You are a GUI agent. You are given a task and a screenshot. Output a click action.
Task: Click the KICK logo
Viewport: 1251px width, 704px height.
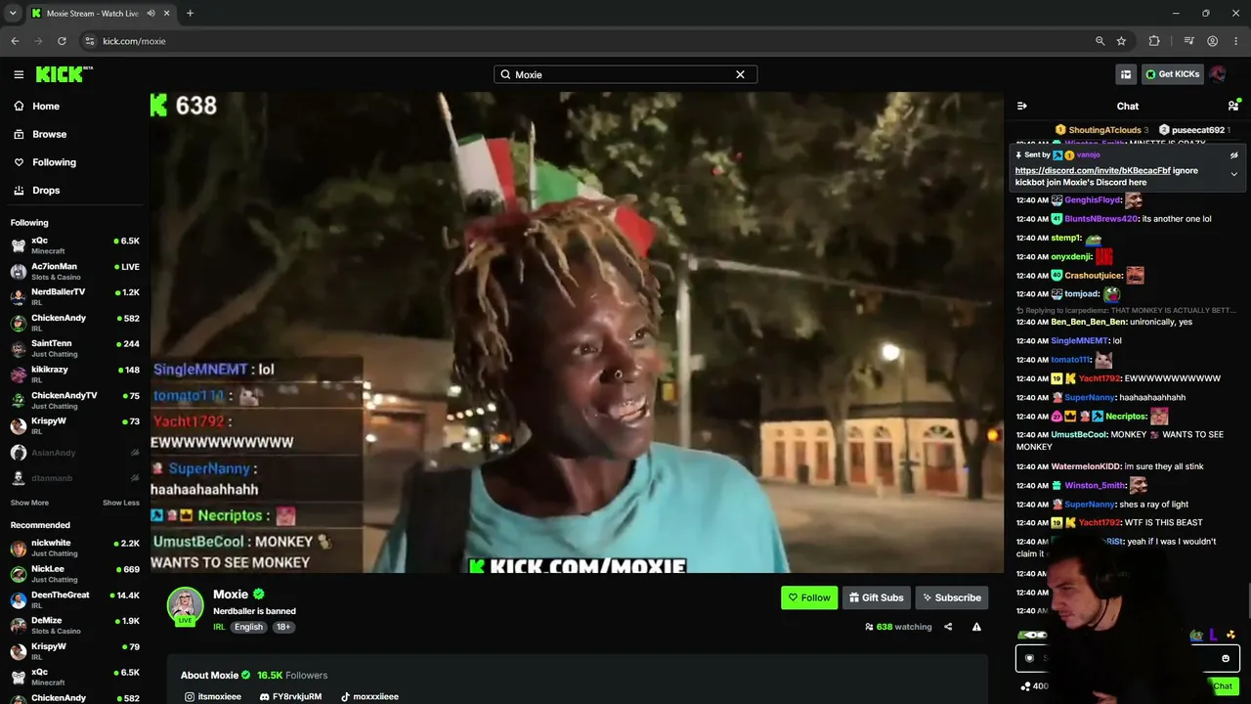click(x=64, y=74)
